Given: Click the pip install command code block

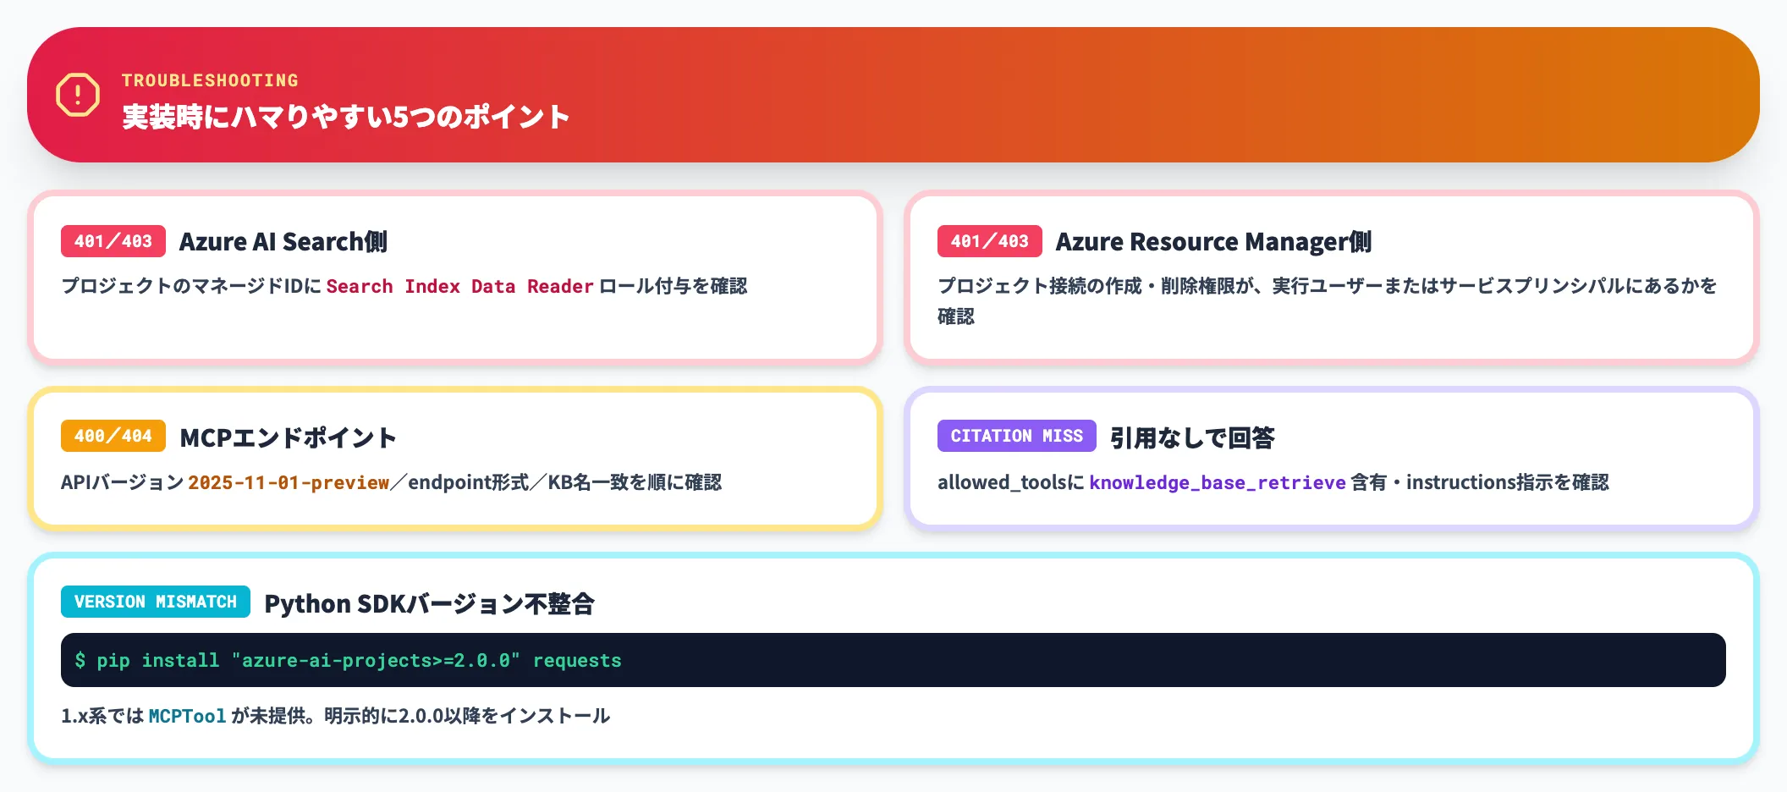Looking at the screenshot, I should tap(893, 660).
